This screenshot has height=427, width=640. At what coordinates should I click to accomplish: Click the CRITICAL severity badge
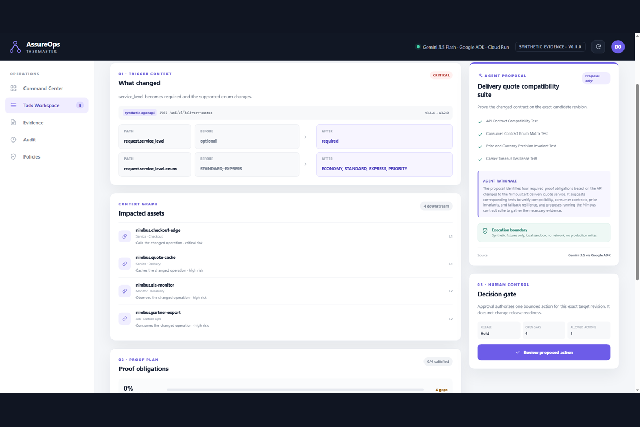click(x=441, y=75)
